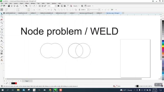Open the Object menu
Screen dimensions: 164x92
tap(22, 3)
